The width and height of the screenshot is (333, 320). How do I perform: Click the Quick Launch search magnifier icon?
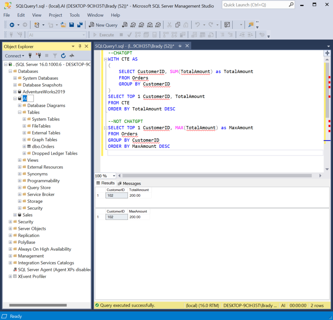point(291,5)
